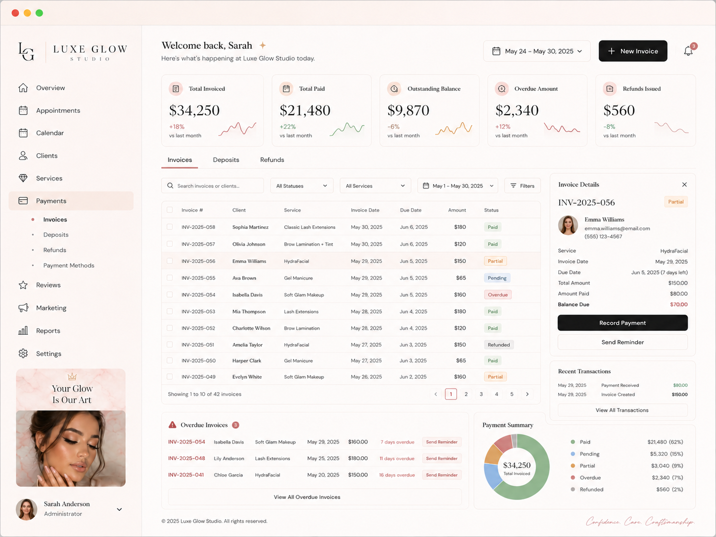
Task: Open Reports bar chart icon
Action: 23,331
